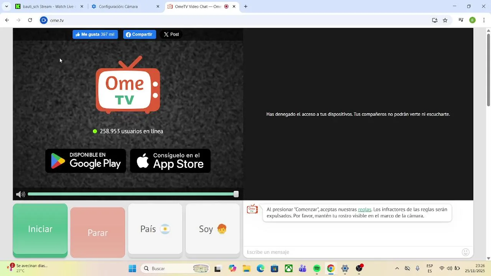This screenshot has height=276, width=491.
Task: Click the microphone tray icon
Action: coord(418,269)
